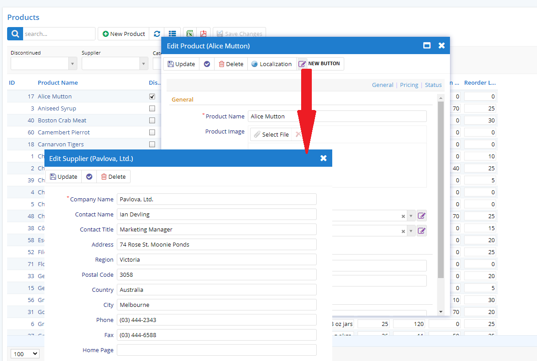Screen dimensions: 537x361
Task: Open the column list view icon
Action: point(172,33)
